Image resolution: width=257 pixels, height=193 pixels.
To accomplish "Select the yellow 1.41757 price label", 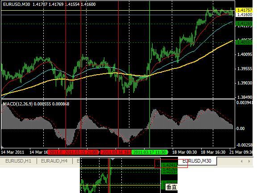I will pos(244,10).
